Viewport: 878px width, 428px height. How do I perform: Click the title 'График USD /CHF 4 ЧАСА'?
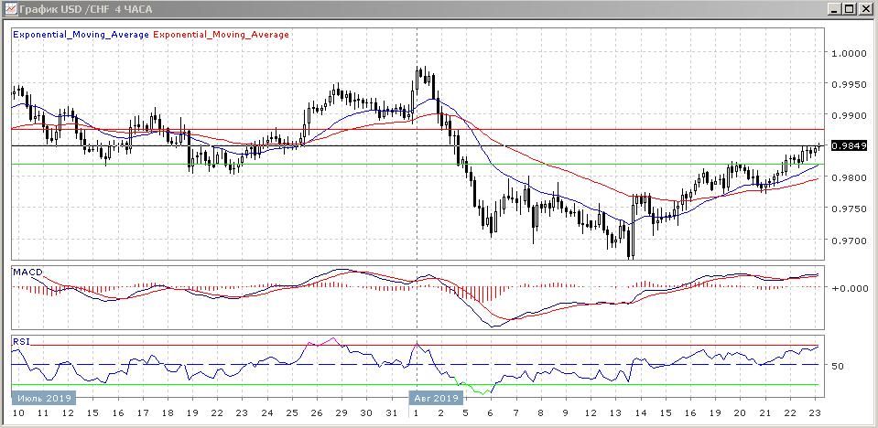[x=86, y=9]
